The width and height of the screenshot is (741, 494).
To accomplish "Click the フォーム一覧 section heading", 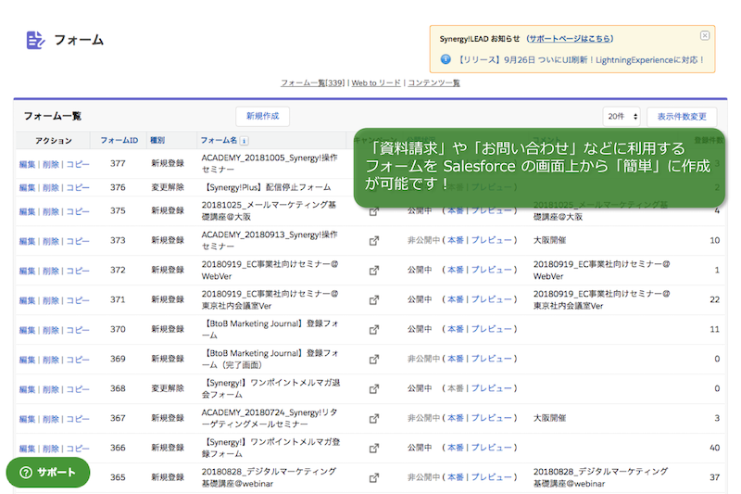I will [x=53, y=116].
